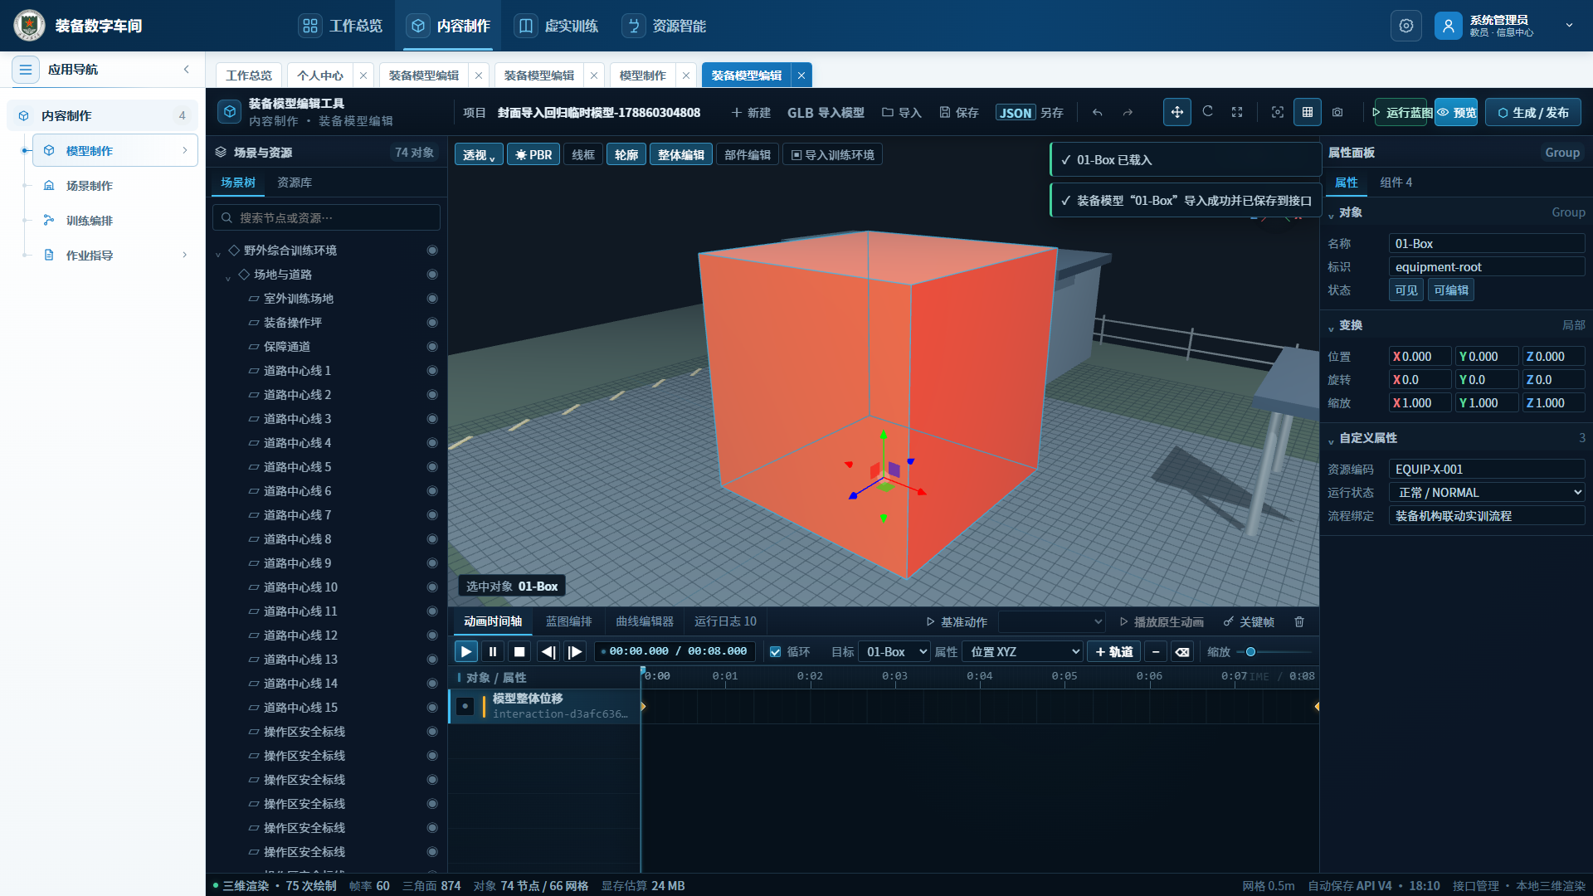Delete keyframe with the trash icon
The width and height of the screenshot is (1593, 896).
click(x=1299, y=622)
